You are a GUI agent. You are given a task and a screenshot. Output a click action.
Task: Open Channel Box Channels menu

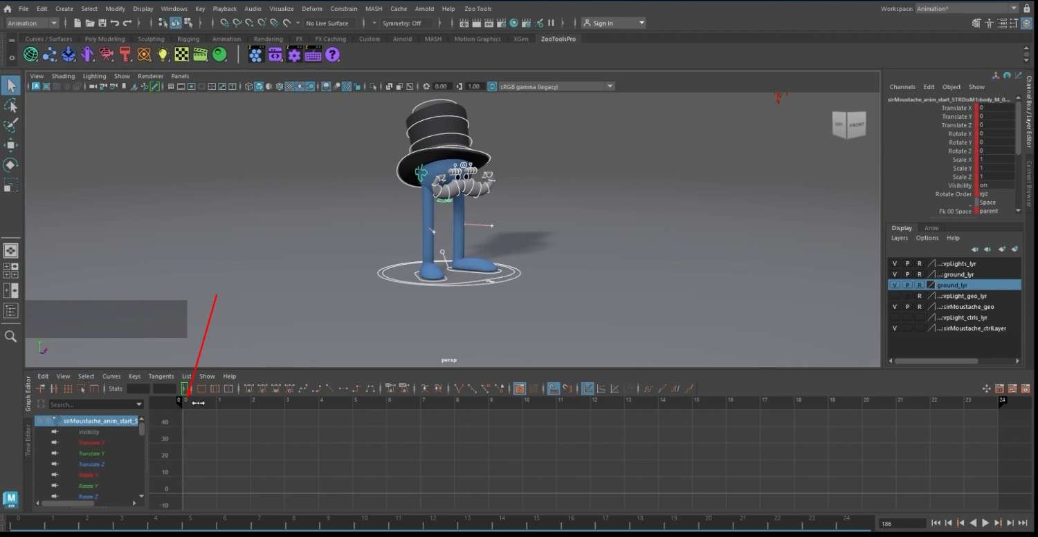(902, 87)
